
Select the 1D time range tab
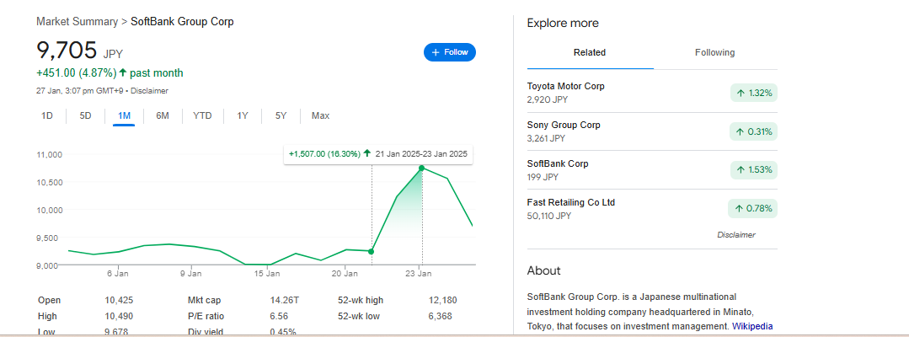coord(47,115)
